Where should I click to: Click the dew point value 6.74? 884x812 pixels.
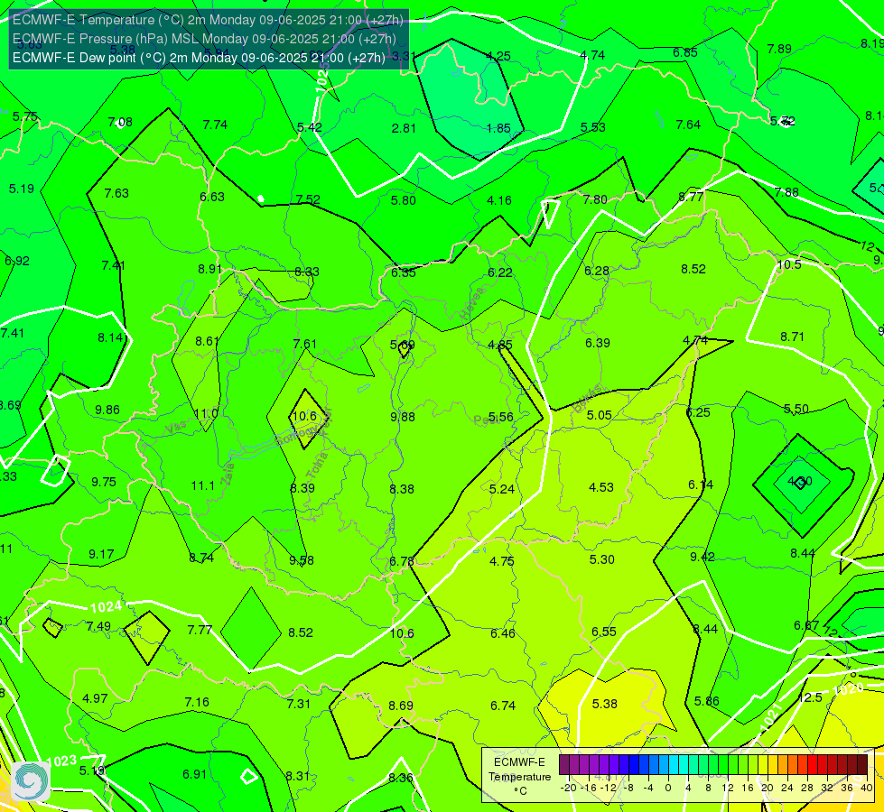point(503,706)
